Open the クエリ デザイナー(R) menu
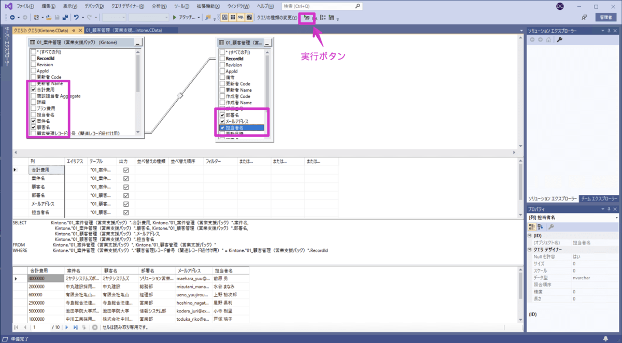The image size is (622, 343). pyautogui.click(x=128, y=6)
